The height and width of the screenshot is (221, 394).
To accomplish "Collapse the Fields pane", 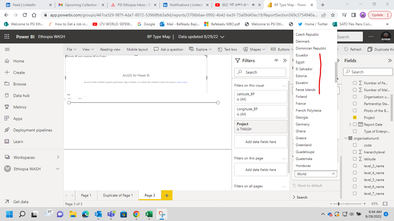I will [x=390, y=60].
